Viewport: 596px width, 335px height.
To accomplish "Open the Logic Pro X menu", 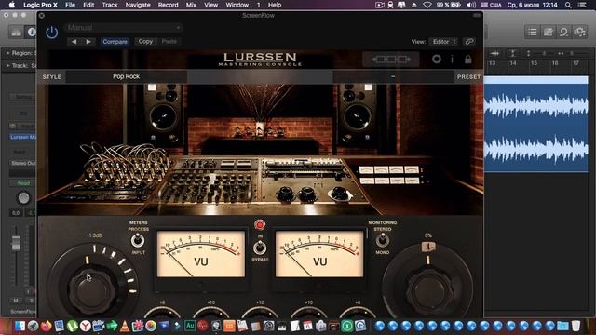I will tap(40, 5).
